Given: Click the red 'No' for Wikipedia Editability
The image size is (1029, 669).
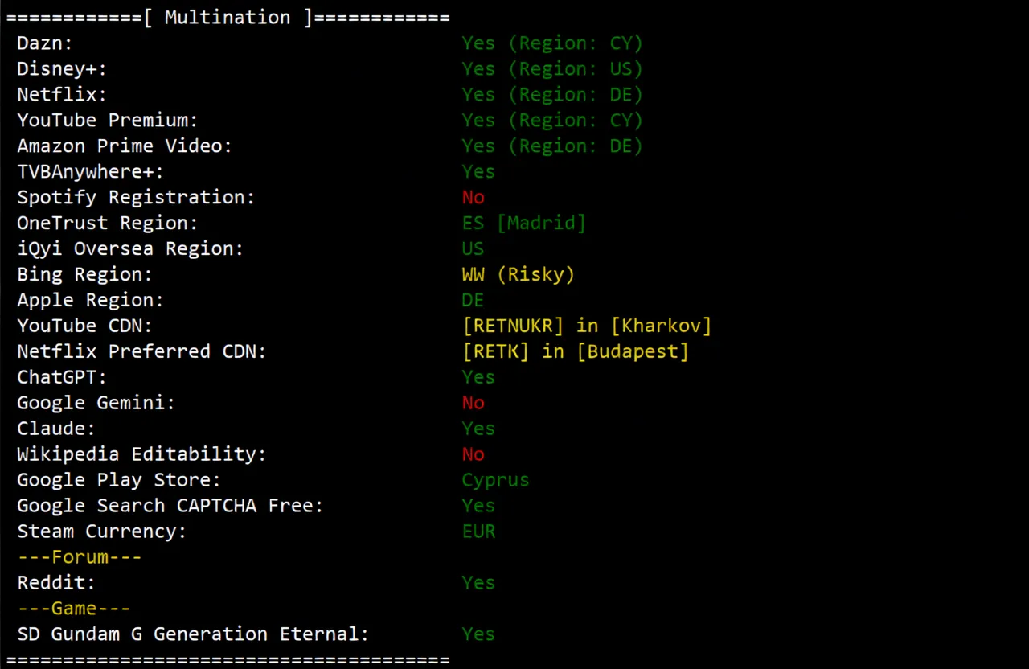Looking at the screenshot, I should tap(473, 455).
